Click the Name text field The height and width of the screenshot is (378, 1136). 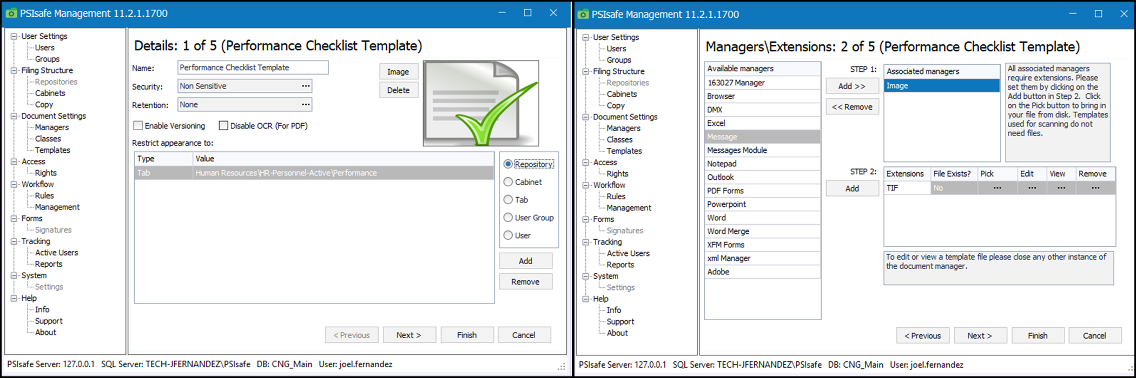click(x=253, y=67)
